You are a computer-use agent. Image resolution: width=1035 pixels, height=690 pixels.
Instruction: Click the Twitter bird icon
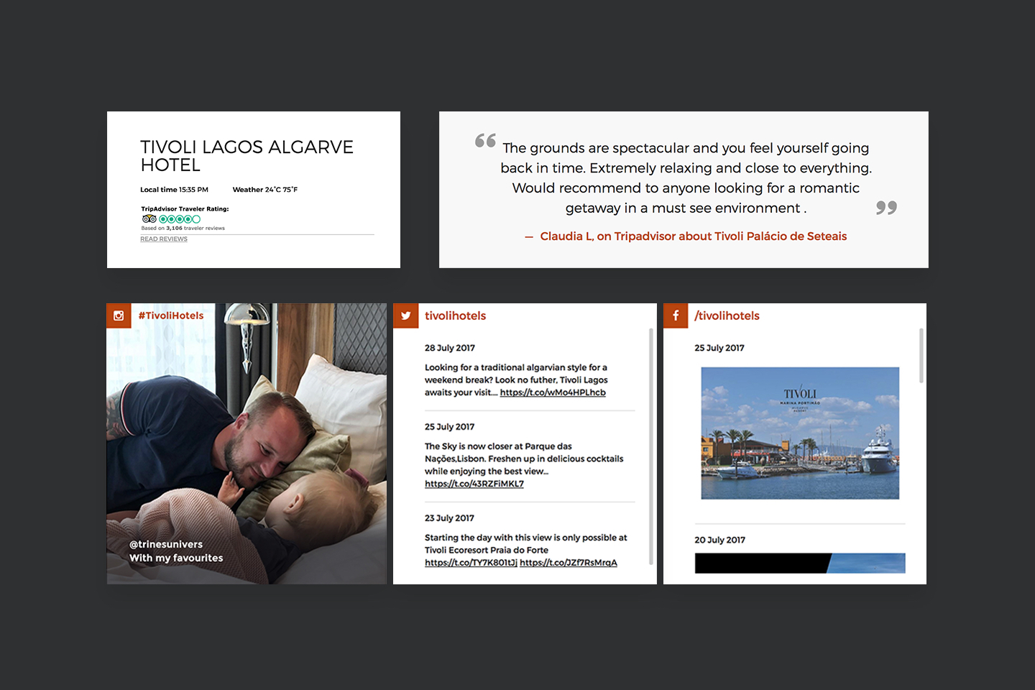(405, 316)
